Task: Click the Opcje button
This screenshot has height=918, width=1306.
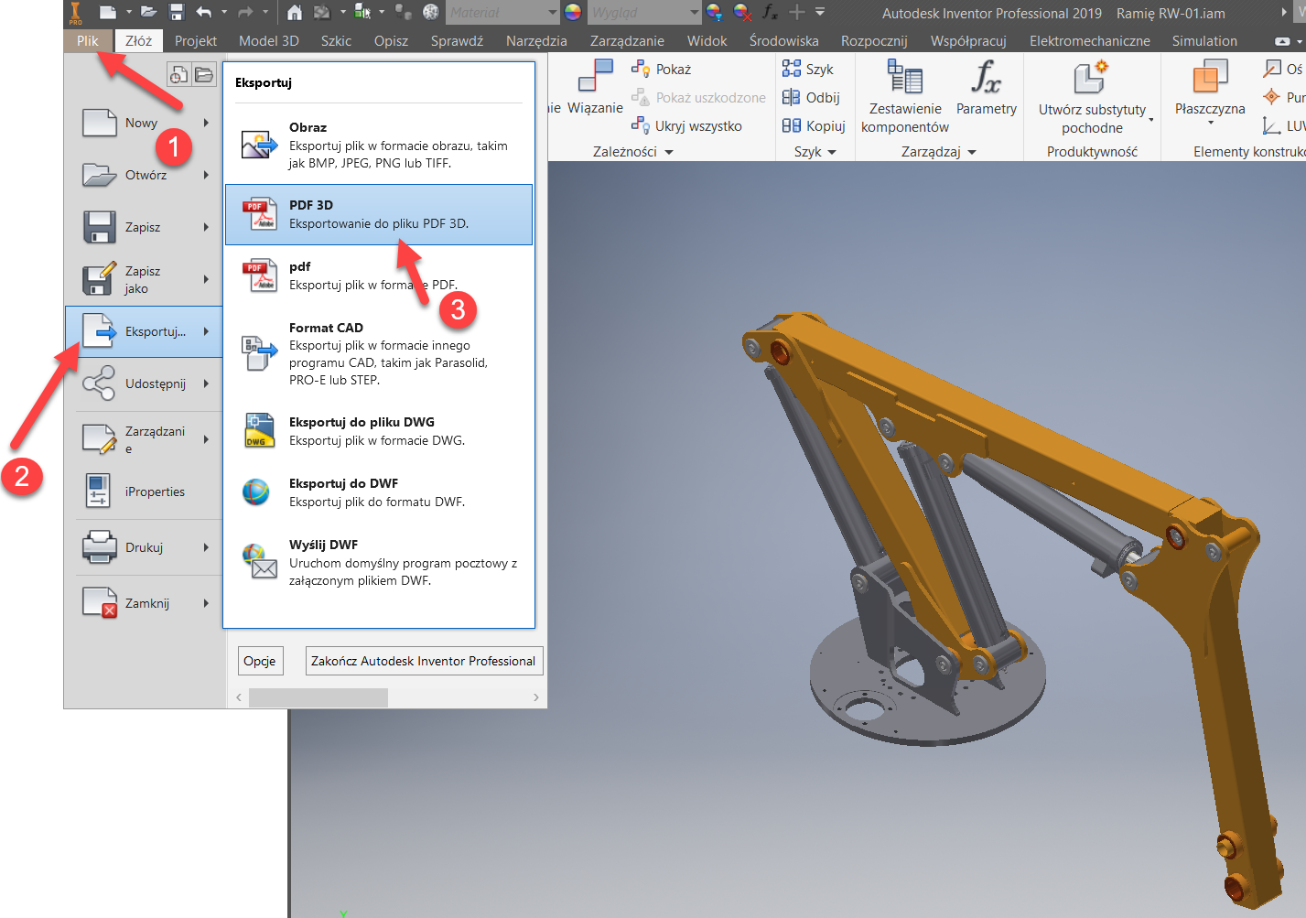Action: 260,660
